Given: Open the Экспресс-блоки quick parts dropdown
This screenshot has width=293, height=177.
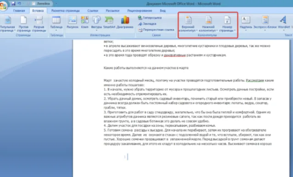Looking at the screenshot, I should coord(265,23).
